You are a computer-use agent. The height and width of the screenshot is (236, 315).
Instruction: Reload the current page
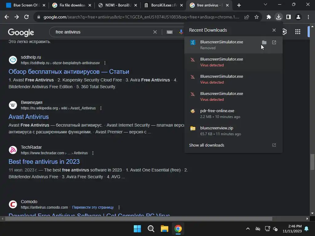pyautogui.click(x=26, y=17)
